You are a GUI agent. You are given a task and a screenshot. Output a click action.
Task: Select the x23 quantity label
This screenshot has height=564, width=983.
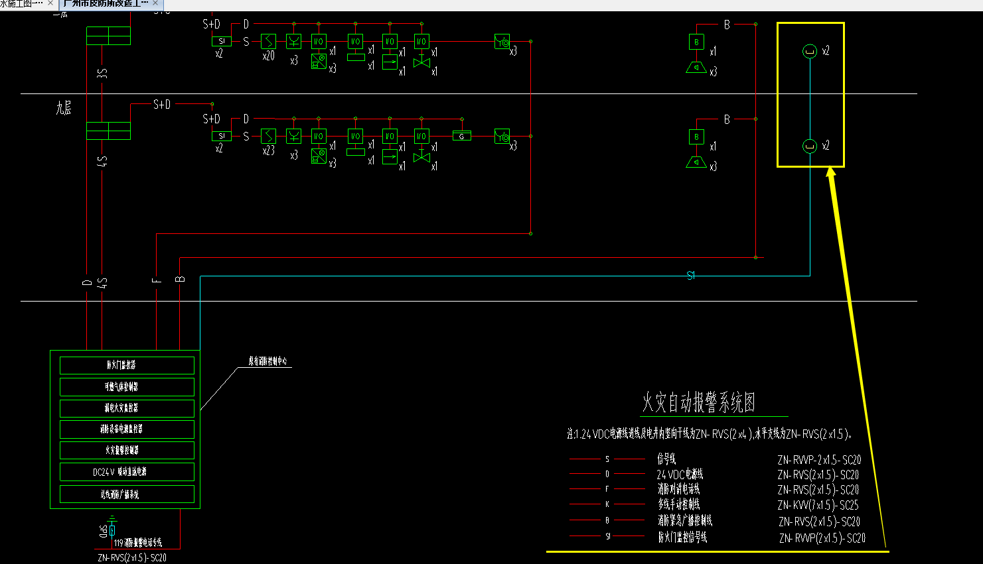click(268, 150)
